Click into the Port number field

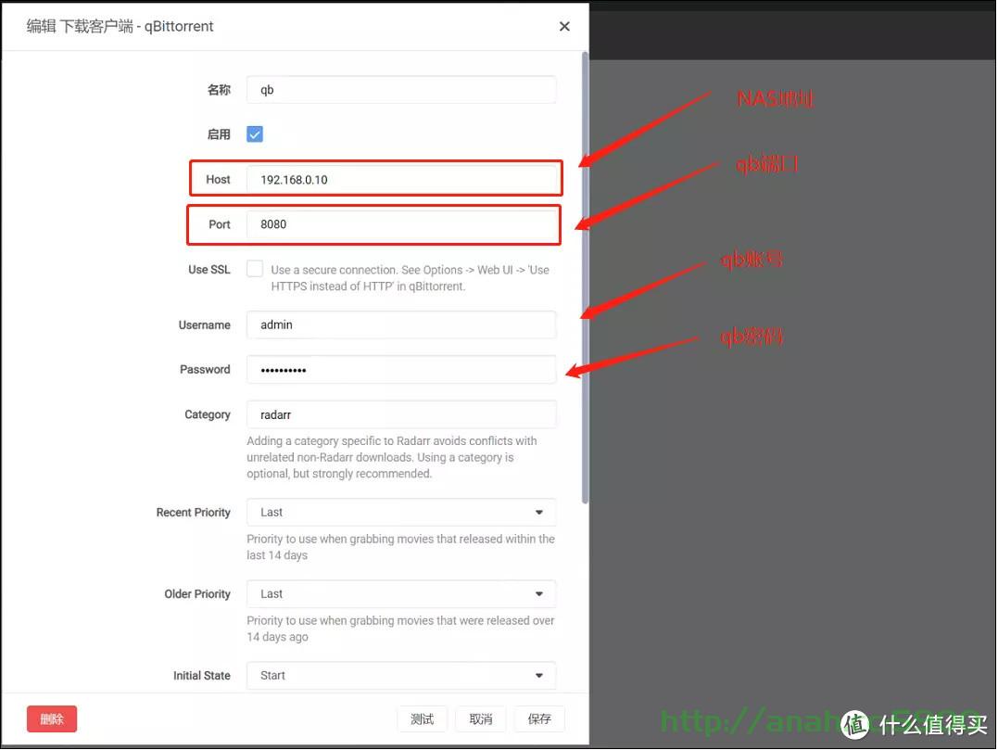click(401, 224)
